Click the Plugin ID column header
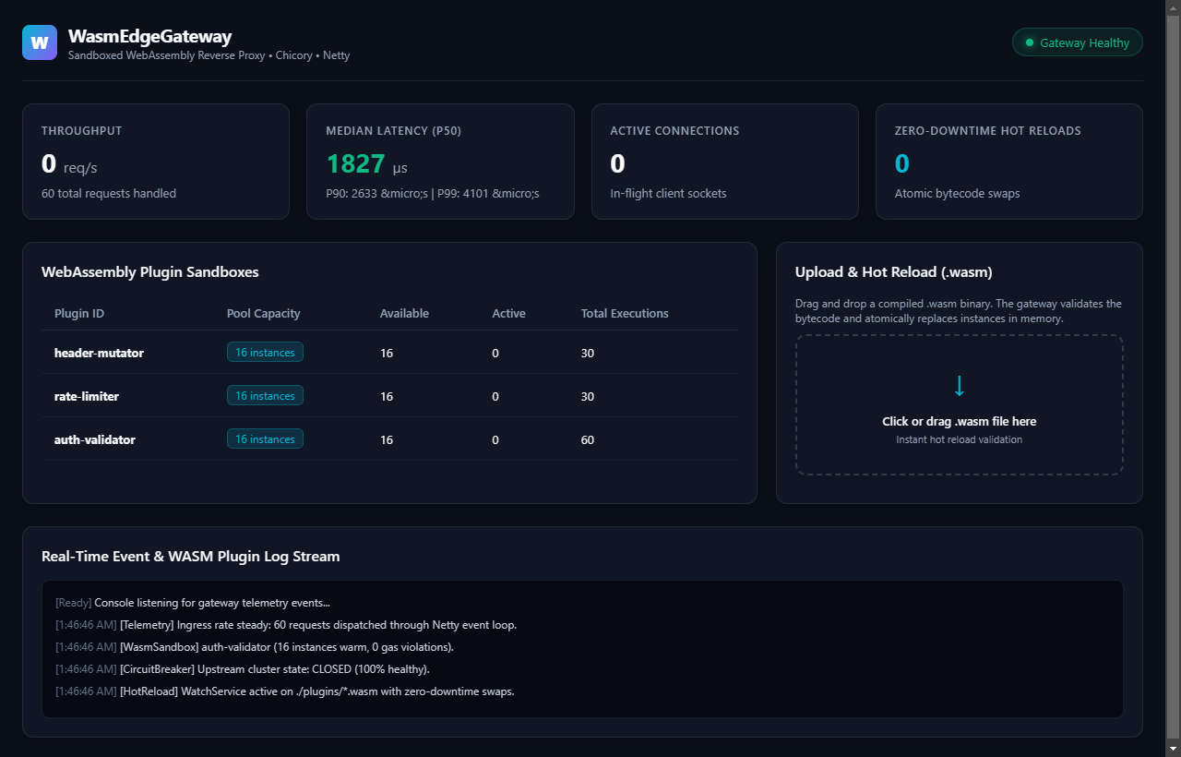Screen dimensions: 1181x757 pyautogui.click(x=79, y=314)
